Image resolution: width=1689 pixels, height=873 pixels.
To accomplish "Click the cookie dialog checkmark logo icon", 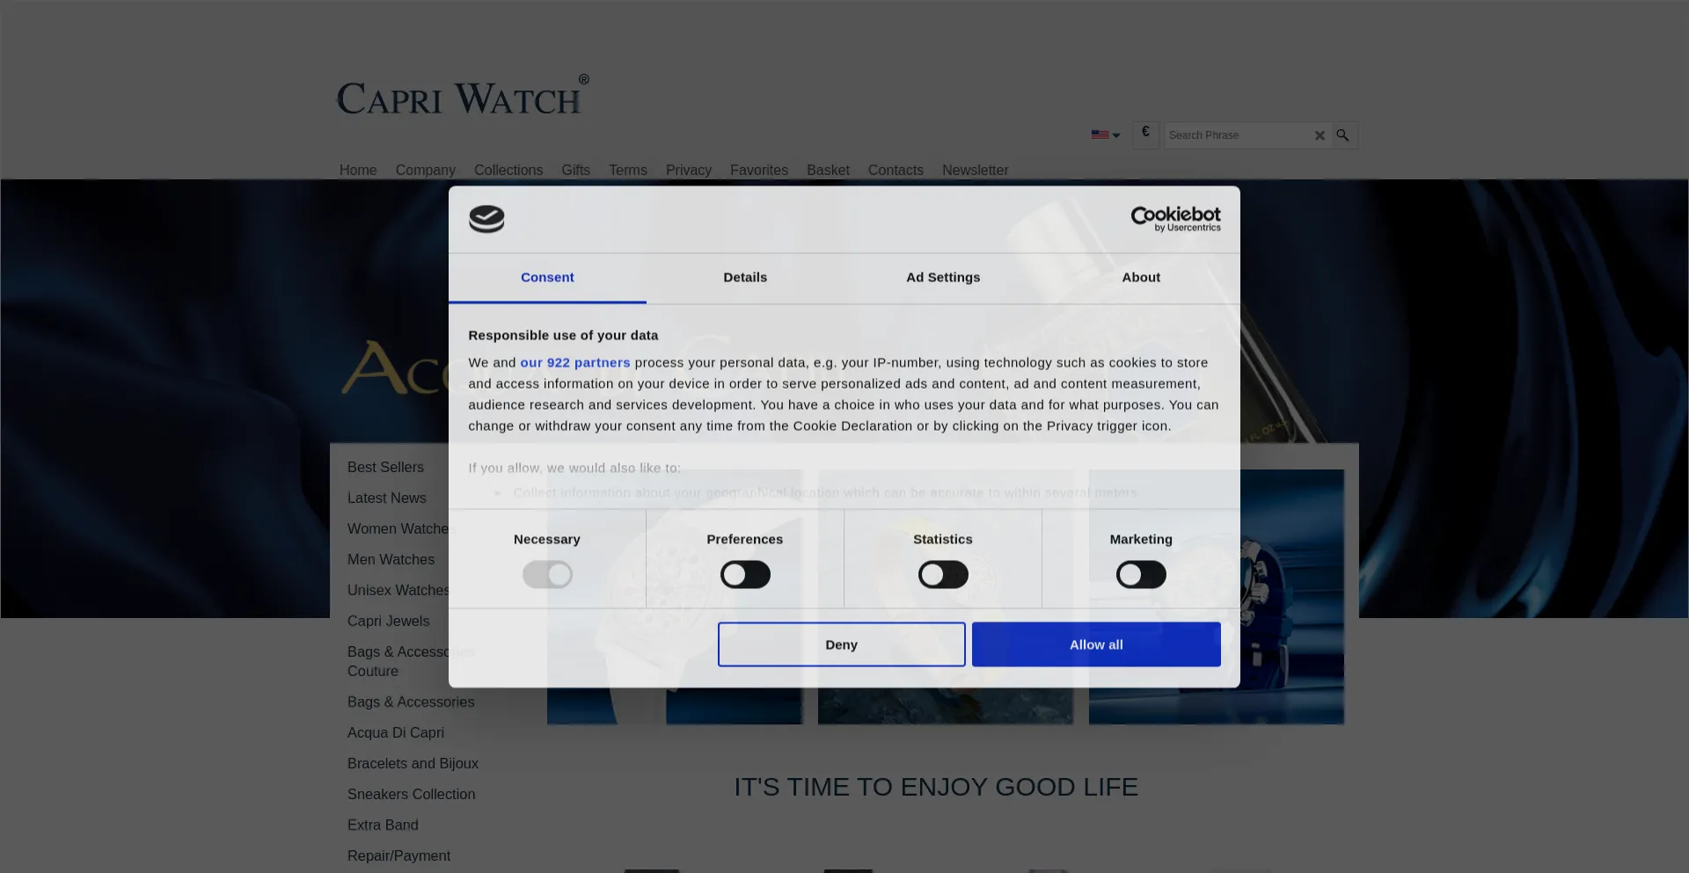I will click(486, 219).
